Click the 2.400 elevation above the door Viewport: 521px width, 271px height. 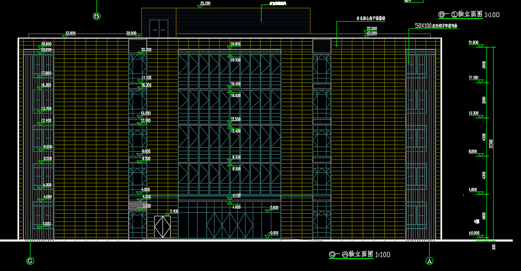click(174, 211)
